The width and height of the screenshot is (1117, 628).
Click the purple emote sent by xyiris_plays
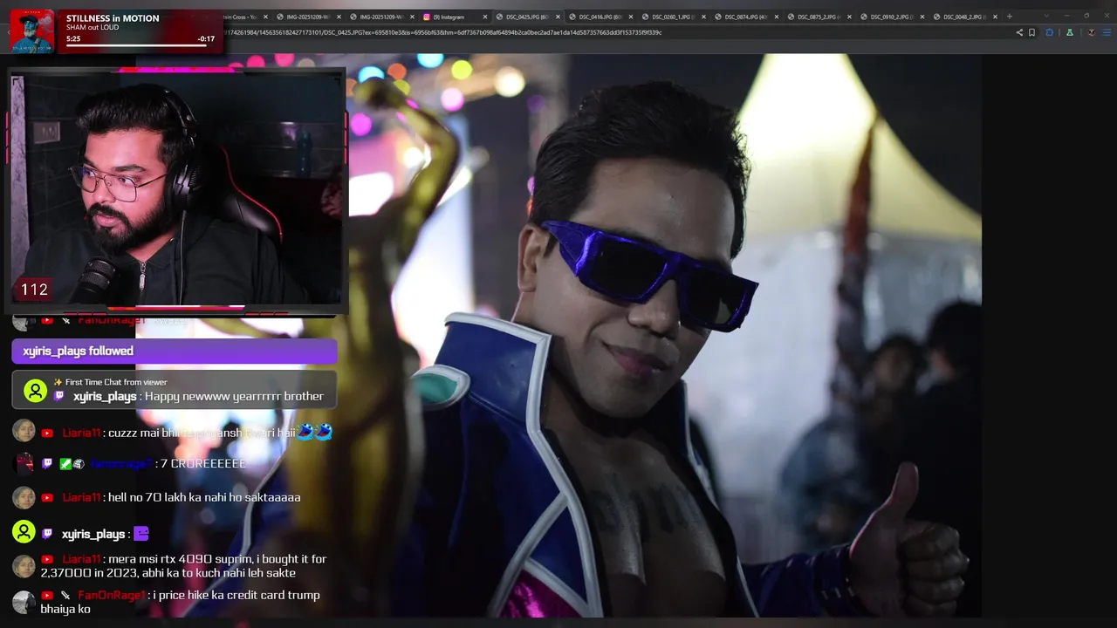click(x=141, y=533)
